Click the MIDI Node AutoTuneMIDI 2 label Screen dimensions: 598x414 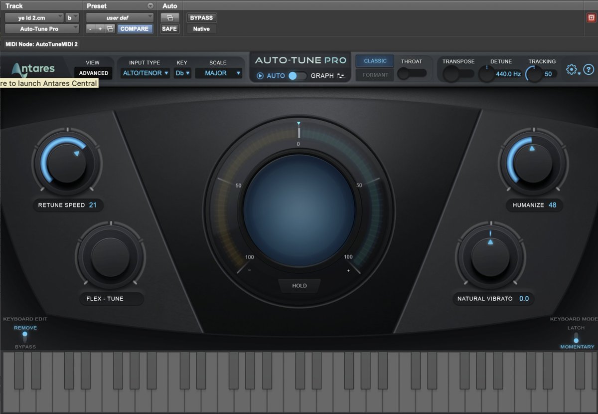click(x=41, y=44)
